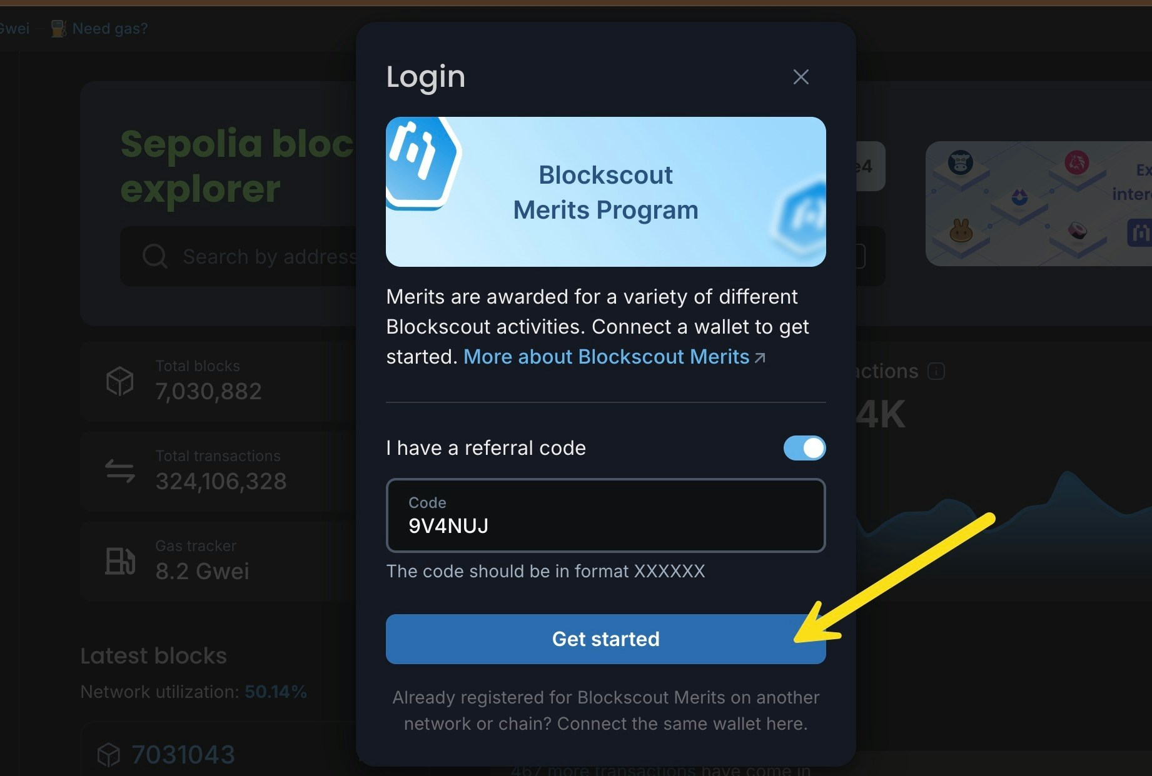Click the search magnifier icon
Viewport: 1152px width, 776px height.
154,256
